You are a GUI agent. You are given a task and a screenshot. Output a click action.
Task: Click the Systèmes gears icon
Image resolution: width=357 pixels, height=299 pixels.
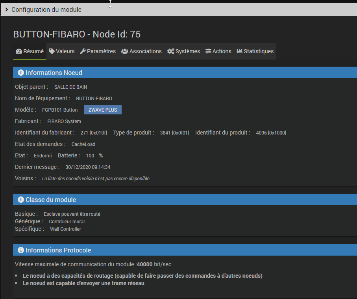coord(170,51)
